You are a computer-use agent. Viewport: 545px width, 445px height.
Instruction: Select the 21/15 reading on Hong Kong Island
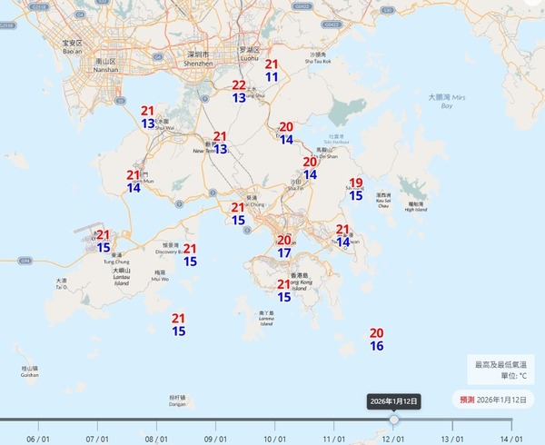coord(284,291)
